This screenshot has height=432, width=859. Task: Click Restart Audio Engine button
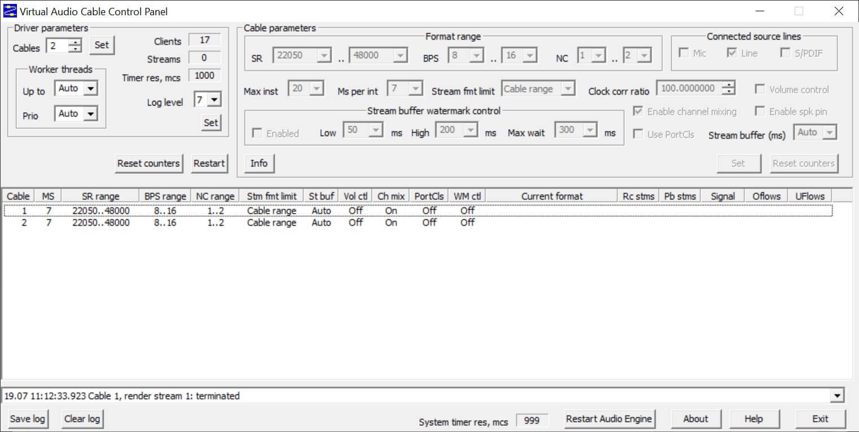coord(609,419)
